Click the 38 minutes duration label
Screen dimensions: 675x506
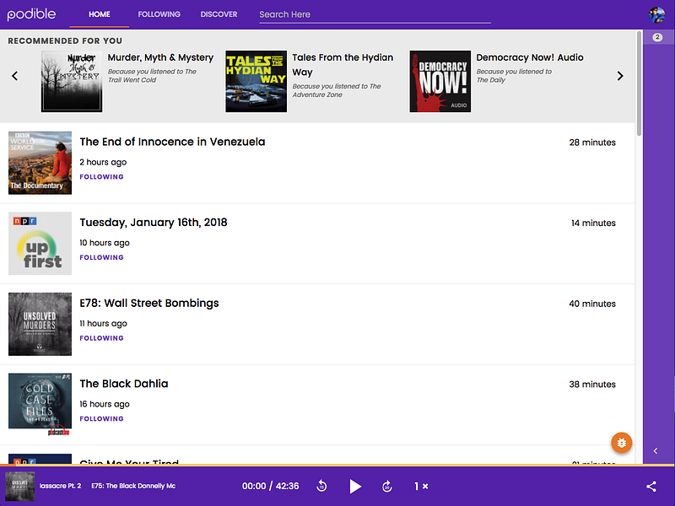click(x=592, y=385)
